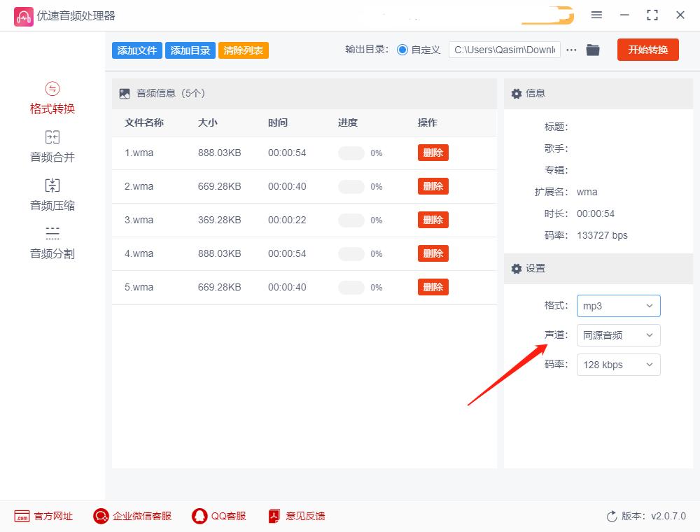Open the folder browse icon beside output path
The width and height of the screenshot is (700, 532).
[x=592, y=50]
